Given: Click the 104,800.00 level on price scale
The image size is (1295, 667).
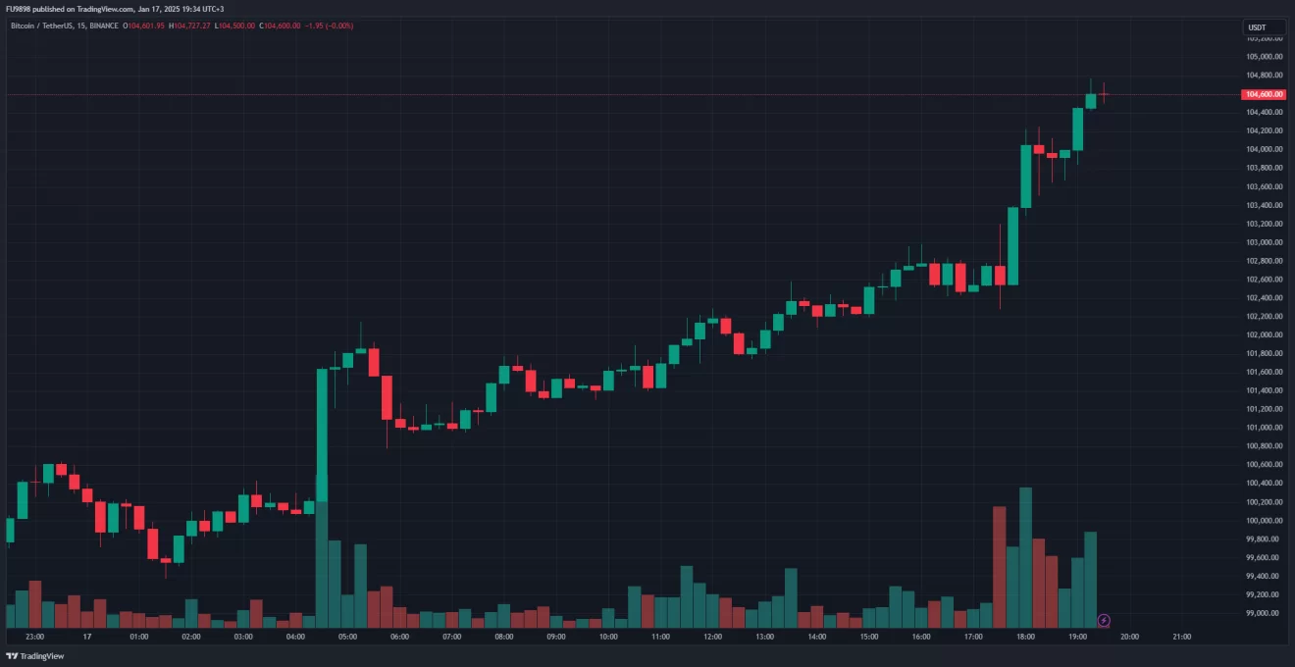Looking at the screenshot, I should click(x=1264, y=75).
